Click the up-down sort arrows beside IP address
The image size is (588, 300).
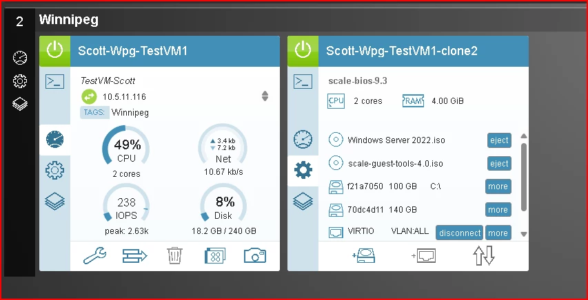pyautogui.click(x=265, y=96)
